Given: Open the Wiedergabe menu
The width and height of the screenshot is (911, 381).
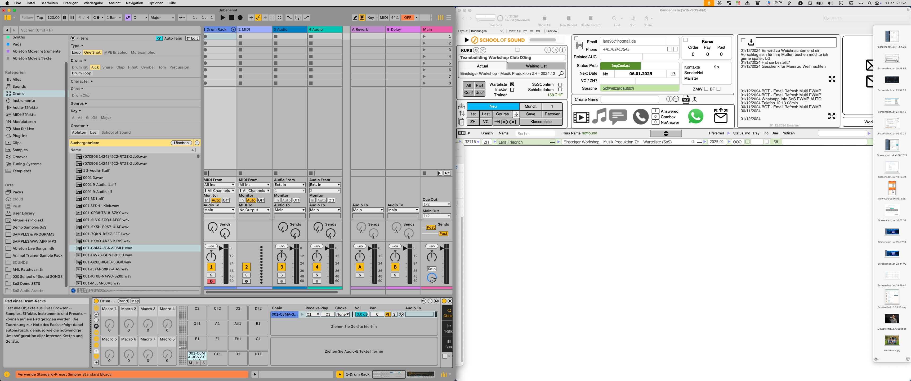Looking at the screenshot, I should coord(93,3).
